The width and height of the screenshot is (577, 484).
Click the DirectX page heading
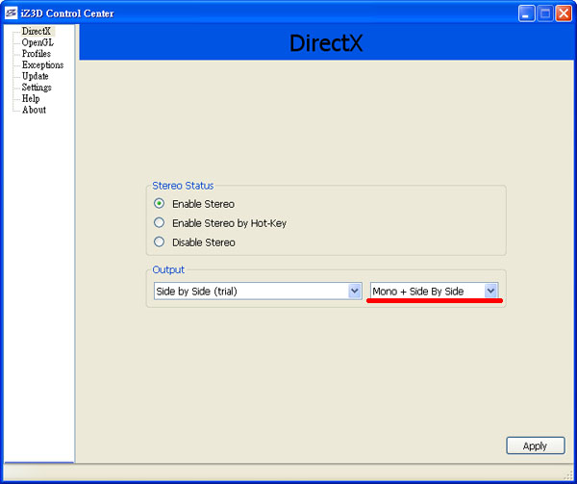click(x=326, y=43)
